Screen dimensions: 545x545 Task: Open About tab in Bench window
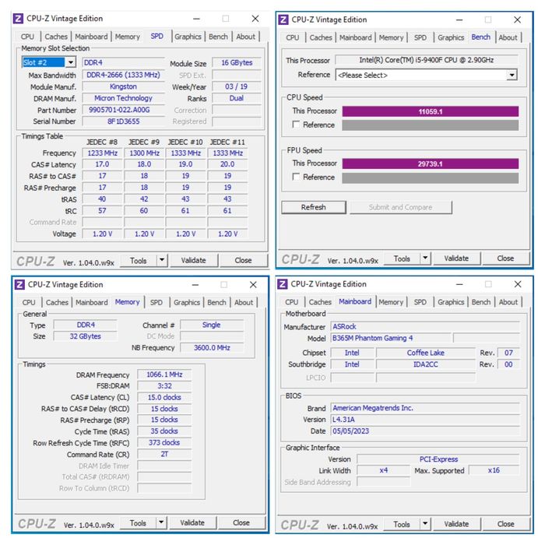tap(508, 37)
